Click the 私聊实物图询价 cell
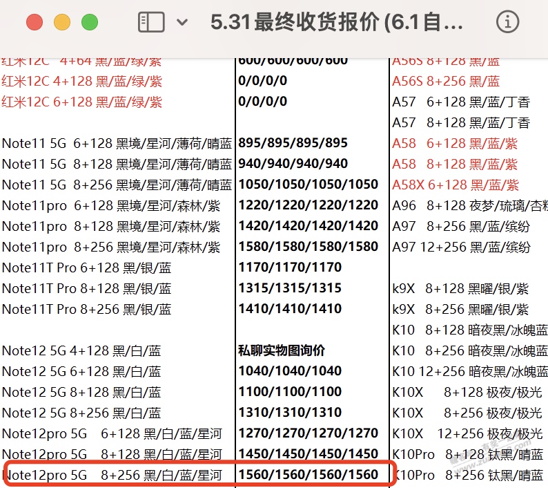The width and height of the screenshot is (548, 488). [282, 350]
